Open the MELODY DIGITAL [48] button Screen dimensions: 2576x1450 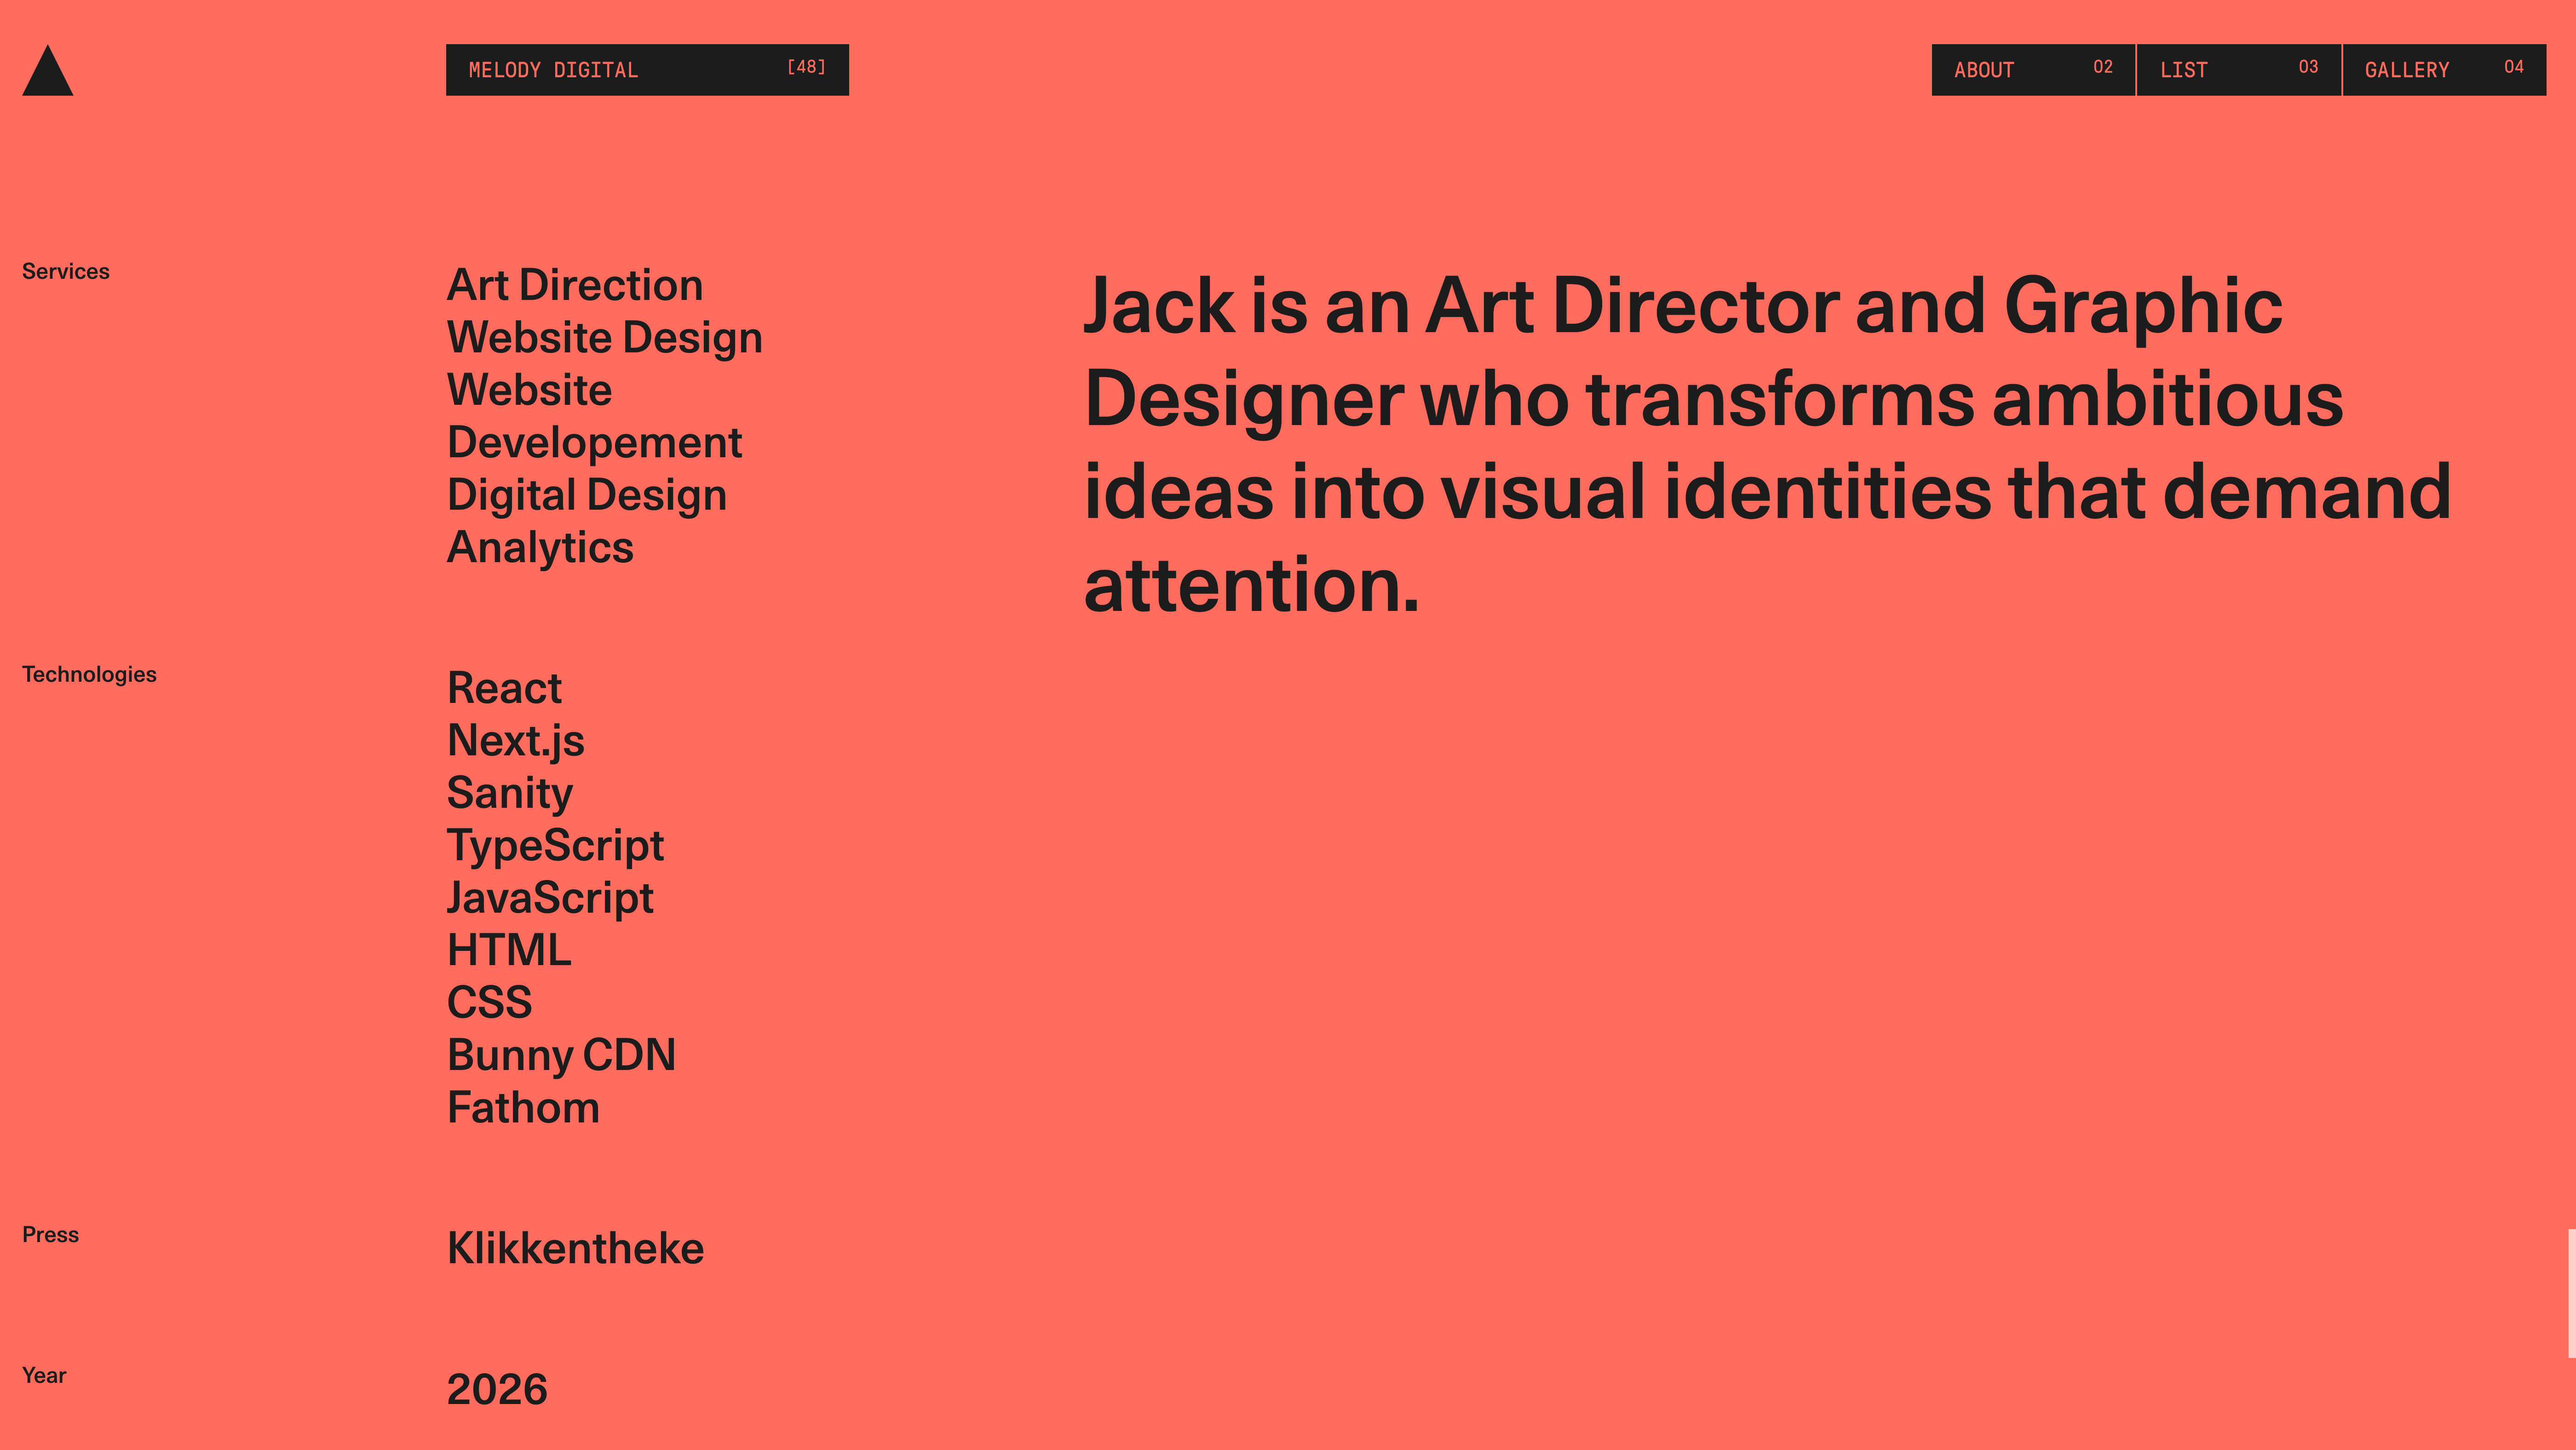(x=647, y=70)
